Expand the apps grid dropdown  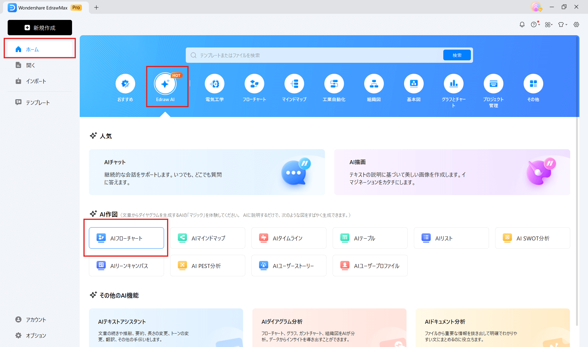click(549, 25)
